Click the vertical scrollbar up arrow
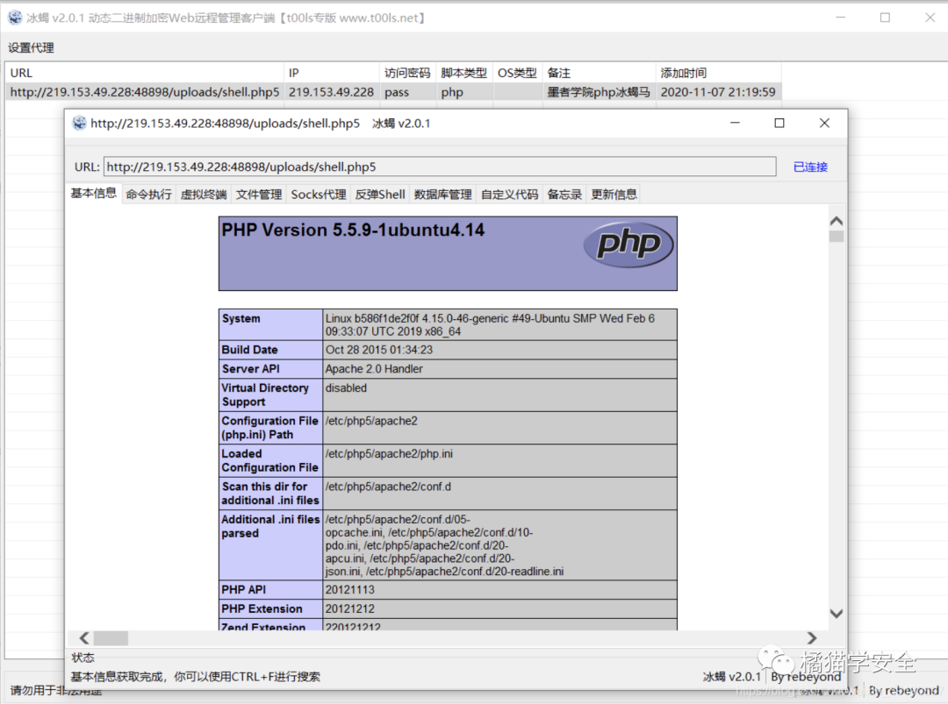This screenshot has width=948, height=704. click(x=837, y=221)
